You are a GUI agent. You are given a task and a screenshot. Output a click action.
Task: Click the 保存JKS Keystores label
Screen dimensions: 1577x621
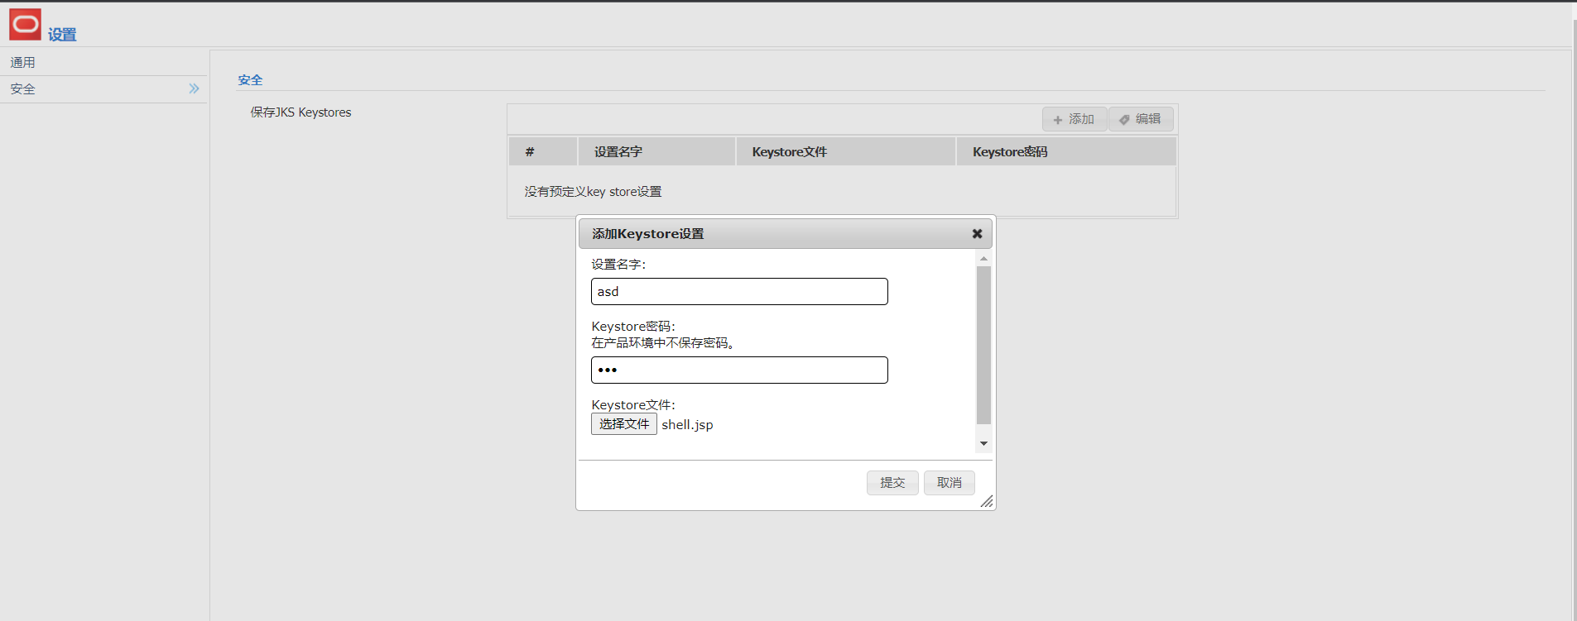(x=300, y=112)
